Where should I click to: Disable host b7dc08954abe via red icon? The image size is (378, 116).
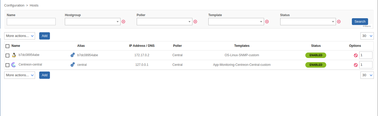pos(356,55)
